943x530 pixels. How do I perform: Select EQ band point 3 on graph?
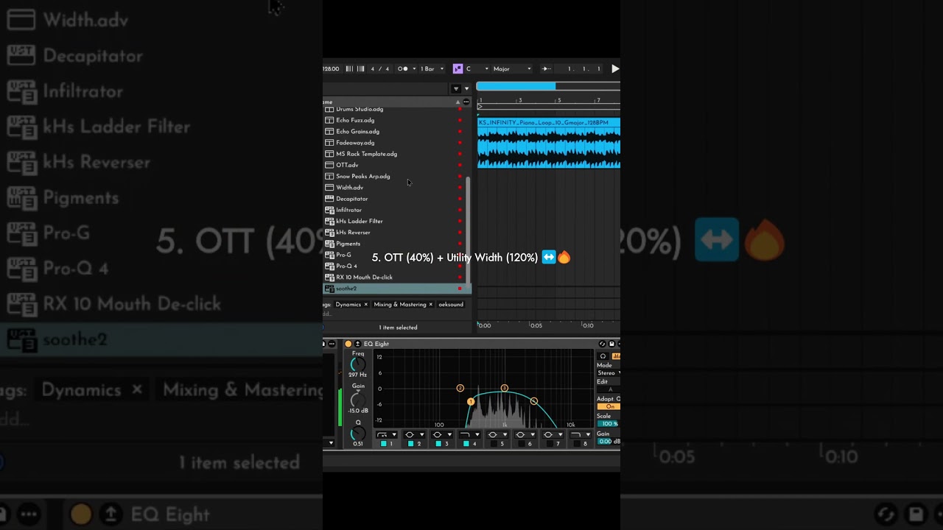[x=505, y=388]
